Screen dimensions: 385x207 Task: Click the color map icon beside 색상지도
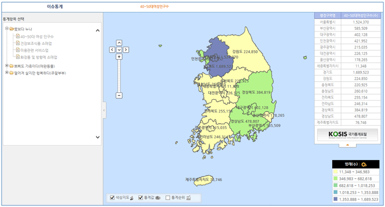click(131, 198)
